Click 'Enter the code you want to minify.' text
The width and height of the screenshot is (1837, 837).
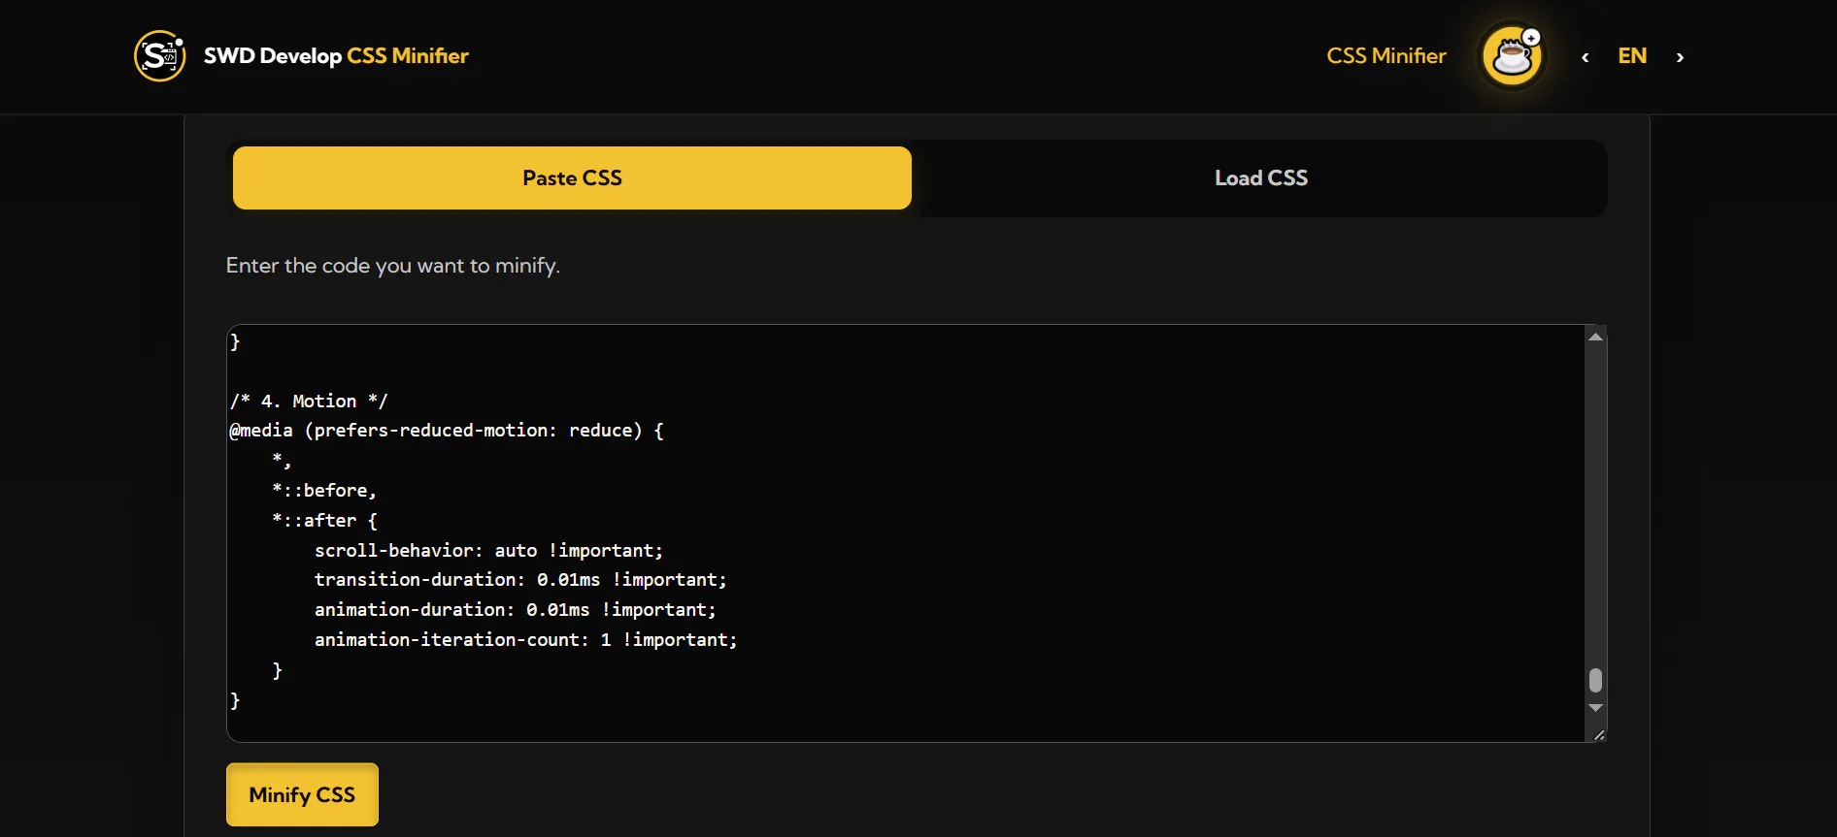point(393,266)
